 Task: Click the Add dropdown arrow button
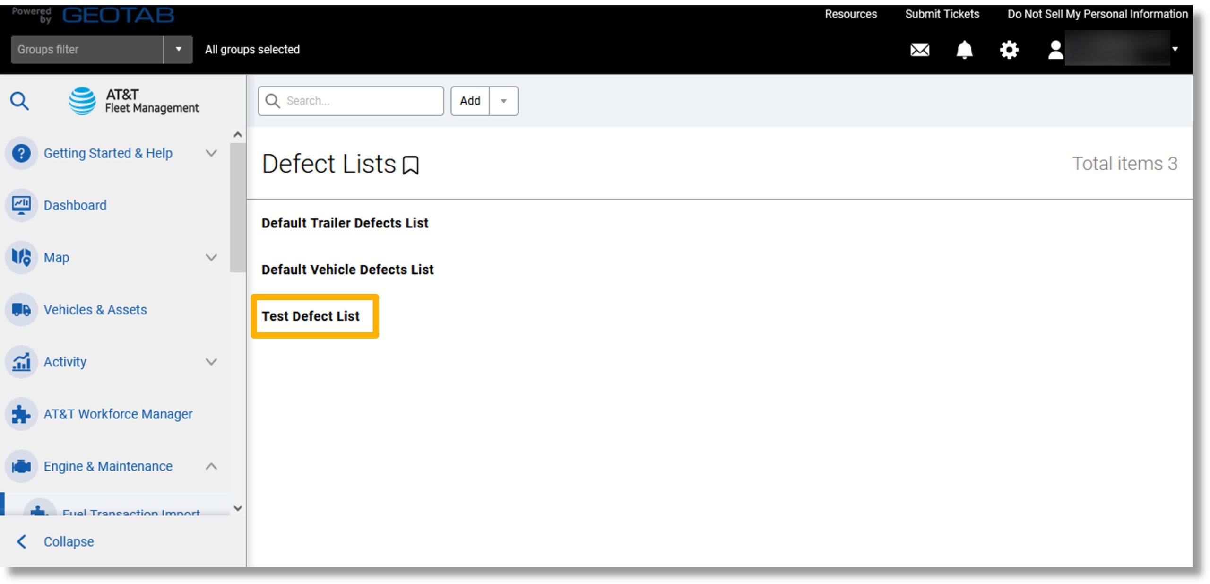point(502,100)
